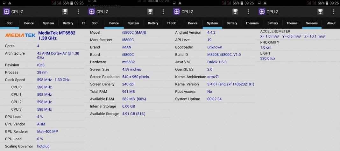
Task: Open the trophy icon on the System screen
Action: 235,12
